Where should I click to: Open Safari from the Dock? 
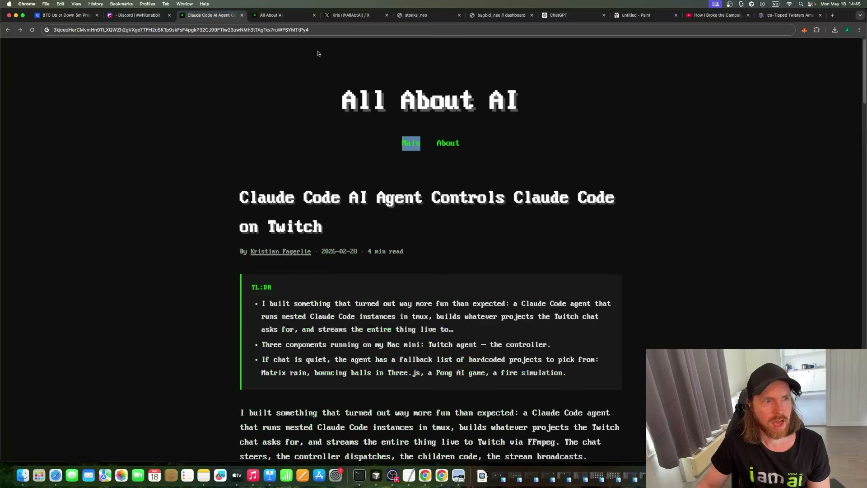coord(56,475)
